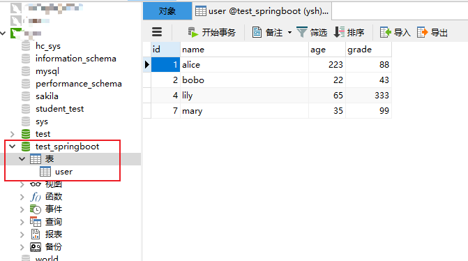
Task: Select the name cell 'bobo'
Action: (244, 80)
